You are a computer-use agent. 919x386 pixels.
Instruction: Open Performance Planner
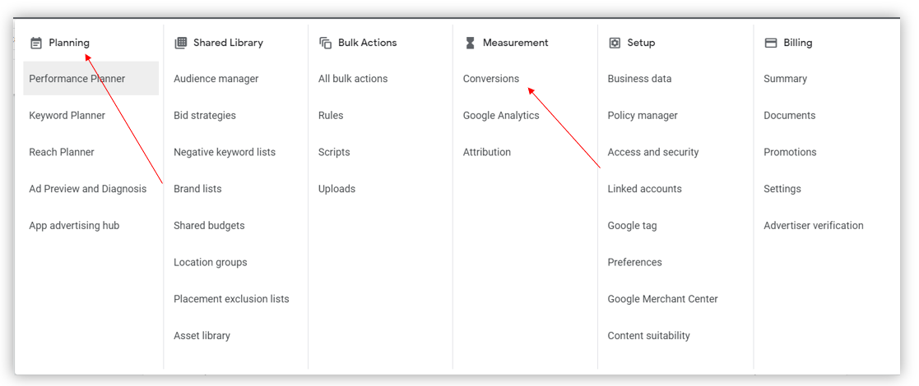(91, 78)
